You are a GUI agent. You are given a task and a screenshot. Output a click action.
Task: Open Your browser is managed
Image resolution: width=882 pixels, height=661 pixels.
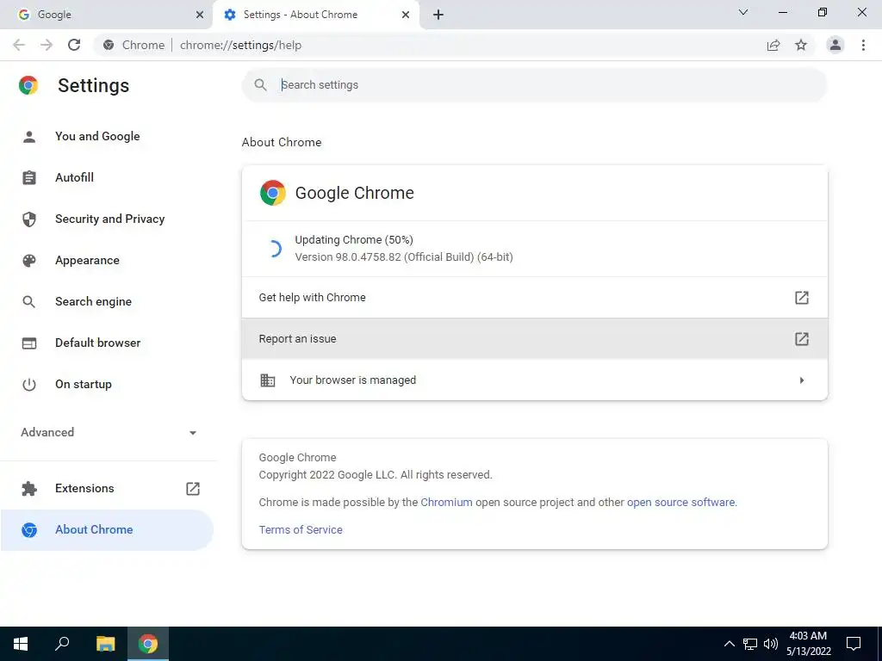tap(534, 380)
